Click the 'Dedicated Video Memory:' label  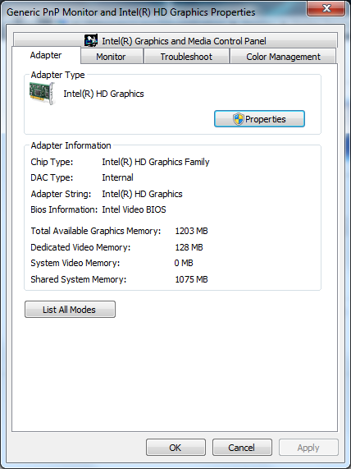click(80, 247)
